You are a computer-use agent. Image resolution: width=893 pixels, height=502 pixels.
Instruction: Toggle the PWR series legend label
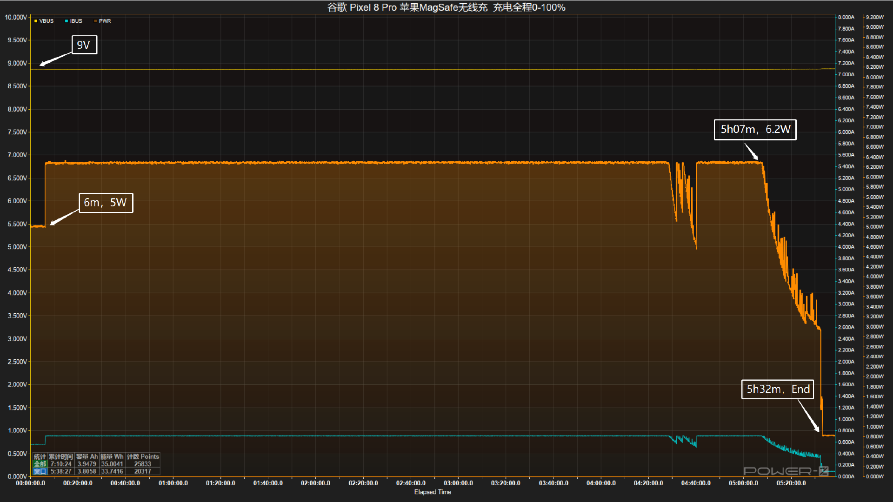point(105,21)
